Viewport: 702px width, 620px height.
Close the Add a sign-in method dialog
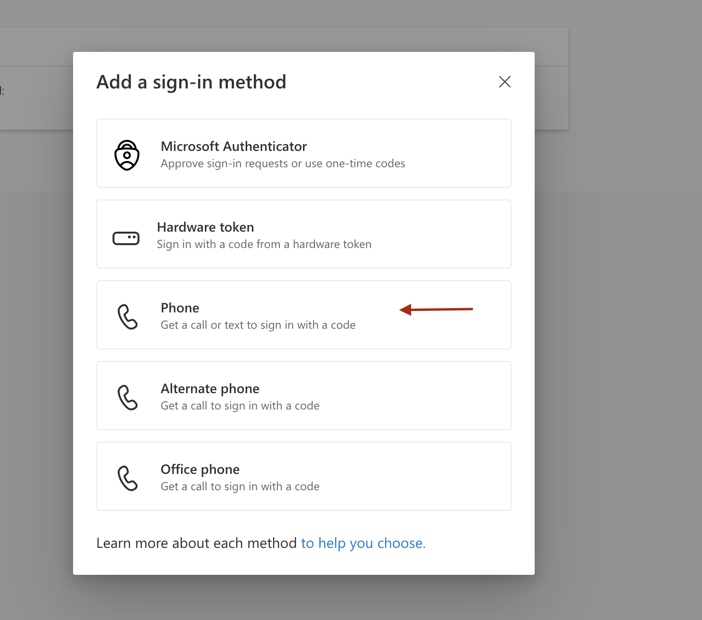[x=504, y=82]
